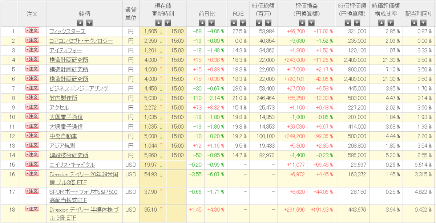
Task: Sort 前日比 column descending
Action: (211, 22)
